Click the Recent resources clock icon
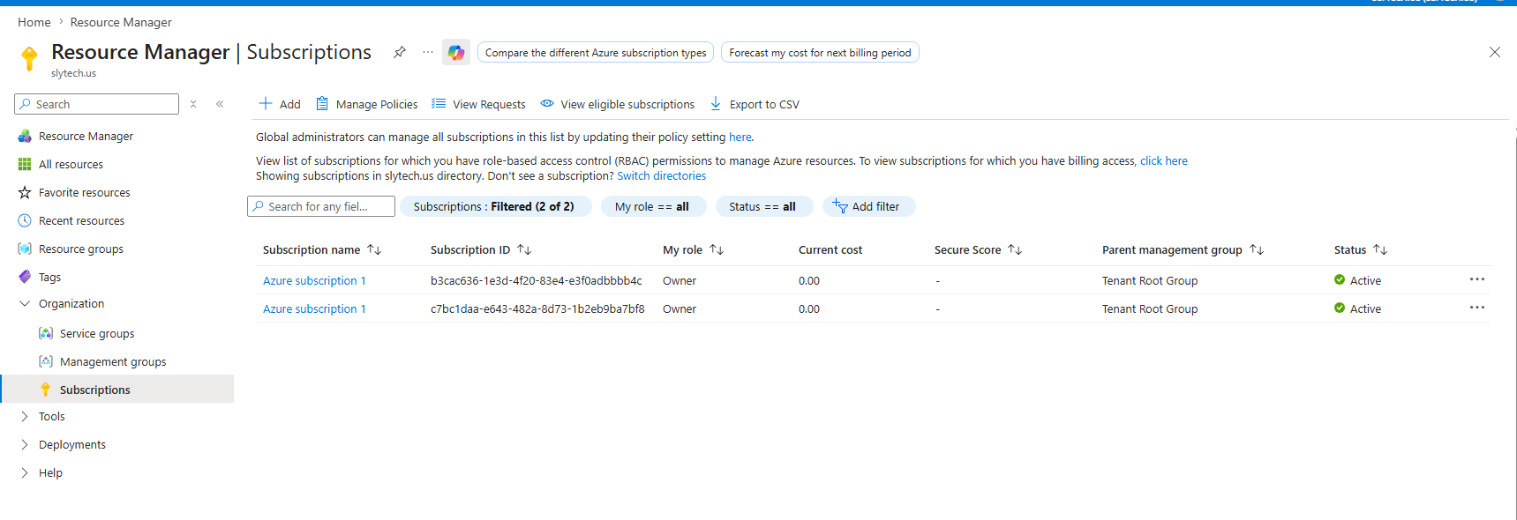 pyautogui.click(x=25, y=220)
